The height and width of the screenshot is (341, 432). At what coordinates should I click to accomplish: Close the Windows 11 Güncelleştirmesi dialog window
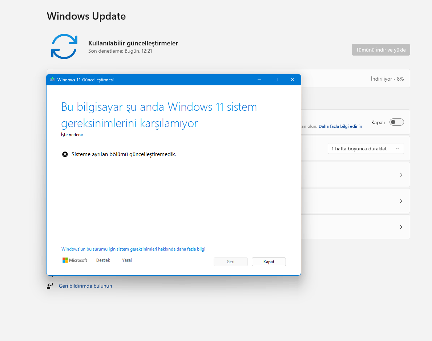point(292,80)
